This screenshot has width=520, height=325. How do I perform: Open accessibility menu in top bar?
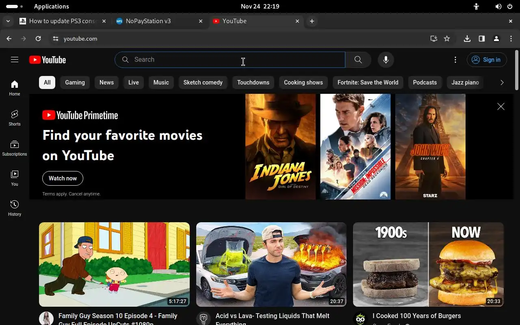tap(476, 6)
